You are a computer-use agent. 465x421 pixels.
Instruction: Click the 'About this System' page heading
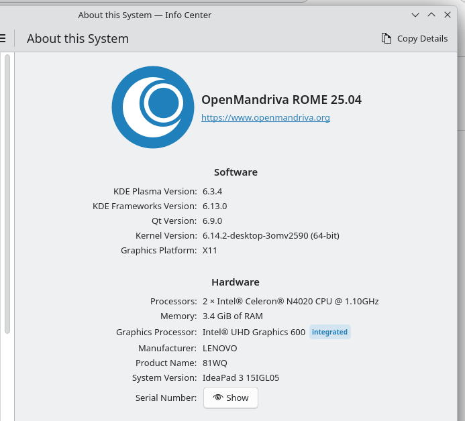point(78,38)
